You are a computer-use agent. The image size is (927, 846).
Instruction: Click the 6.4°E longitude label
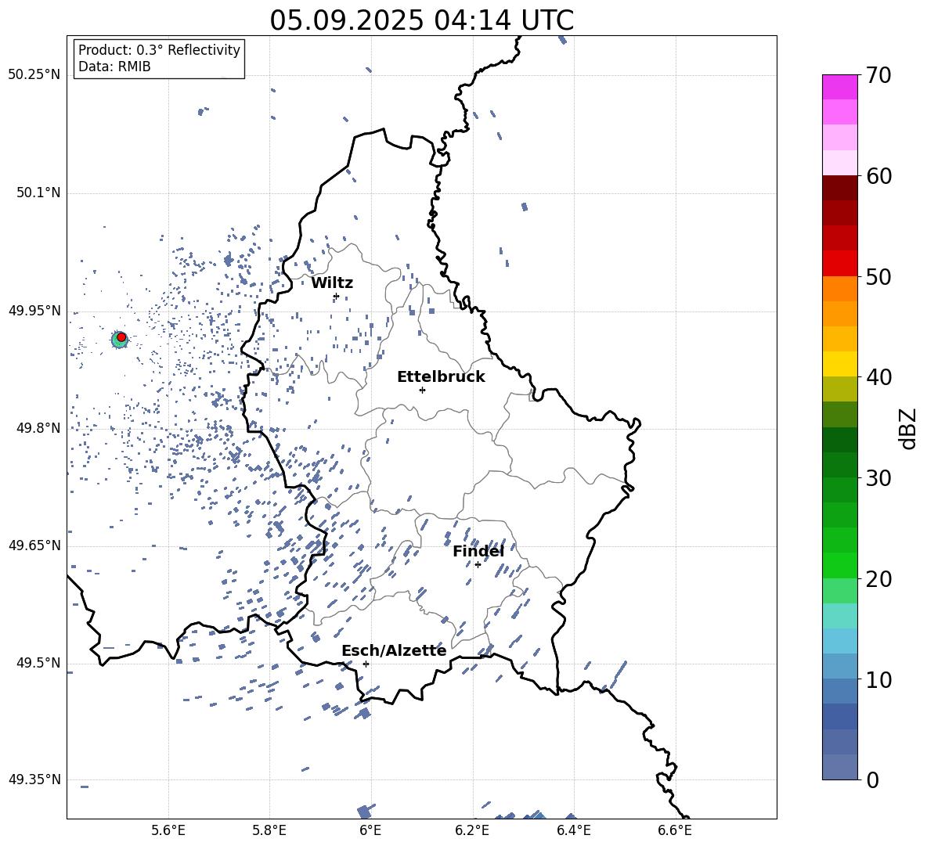pos(573,830)
